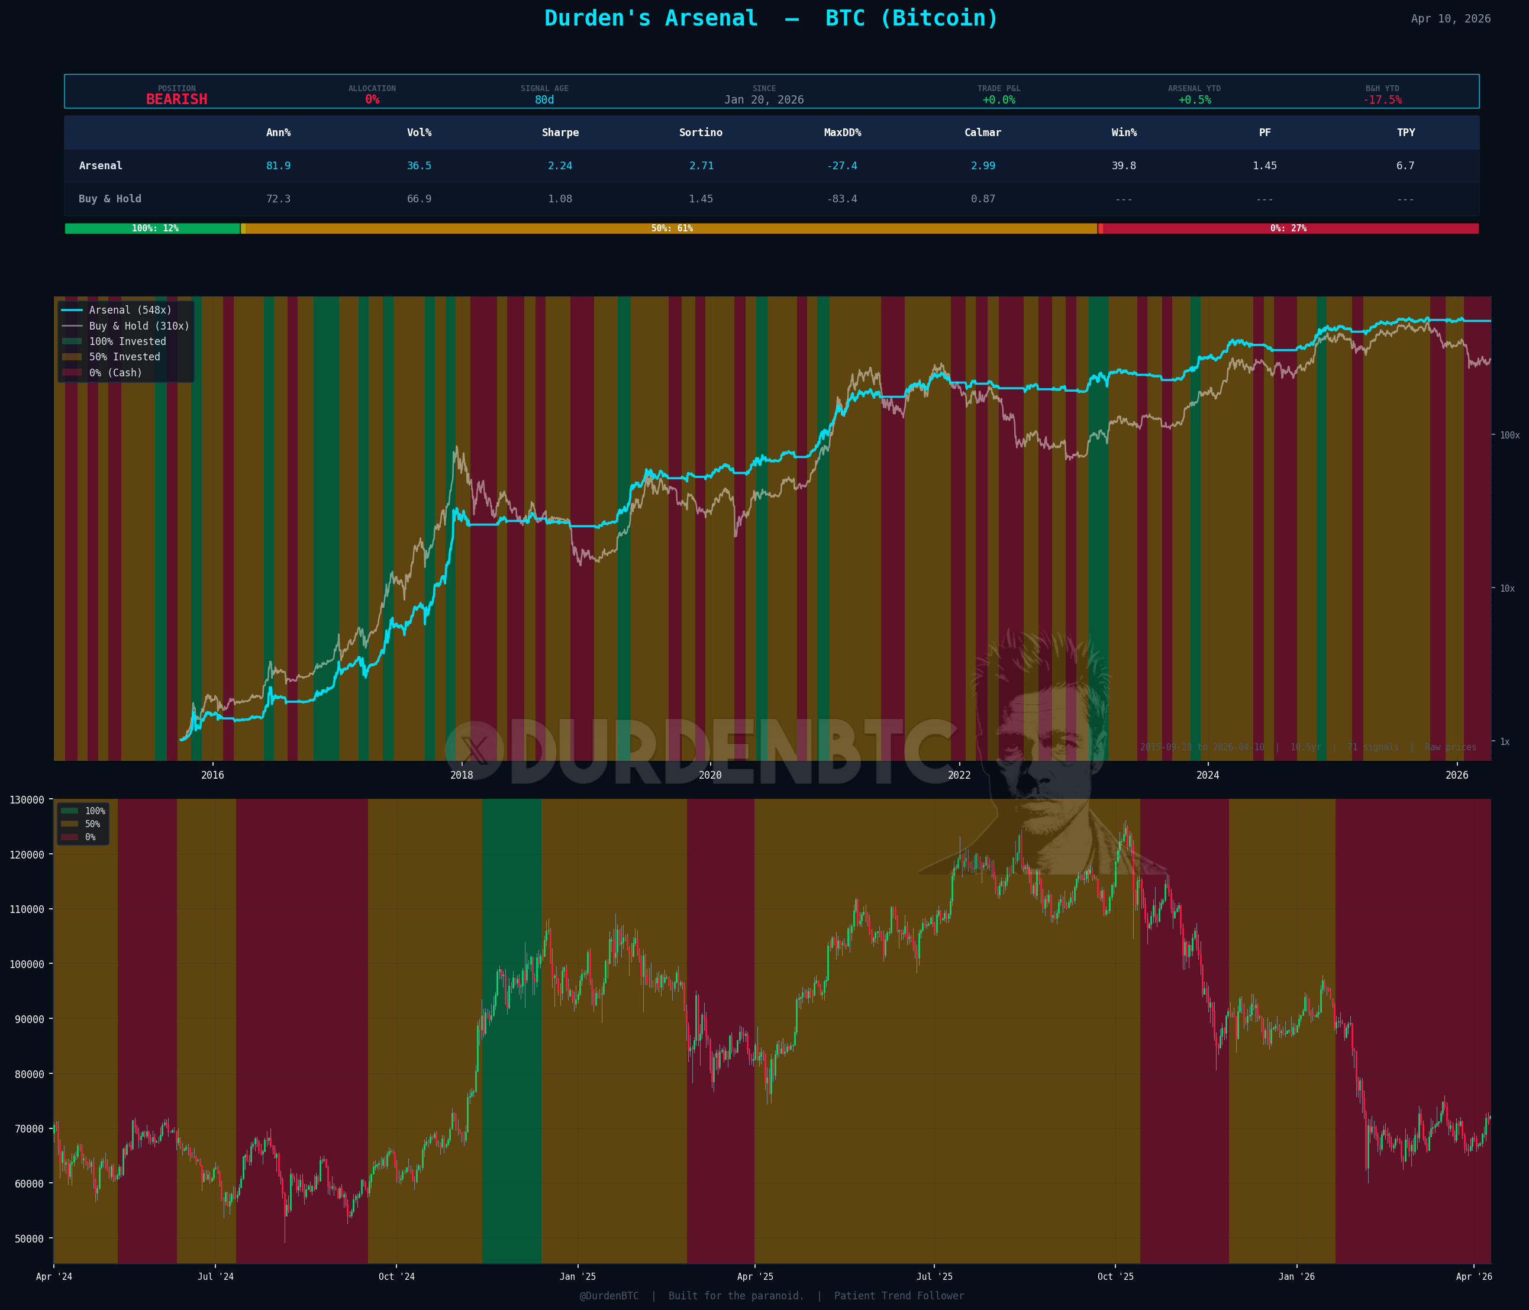Click the X logo in the watermark
Image resolution: width=1529 pixels, height=1310 pixels.
[475, 751]
